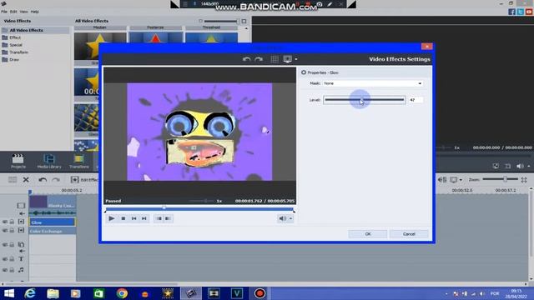Toggle lock on the Glow track

point(12,222)
